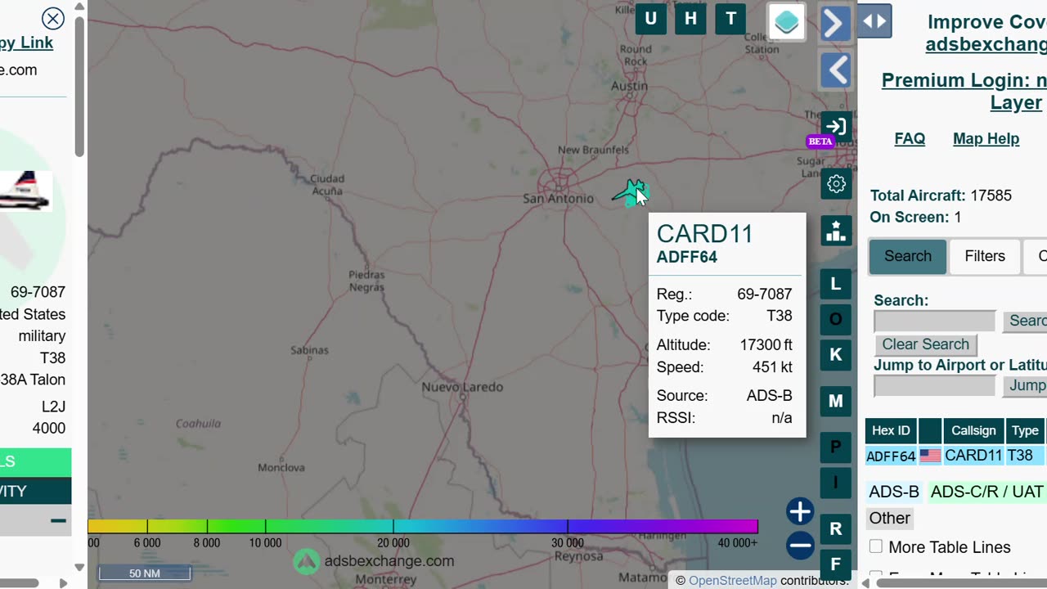Click the CARD11 callsign in popup
This screenshot has width=1047, height=589.
[x=704, y=234]
